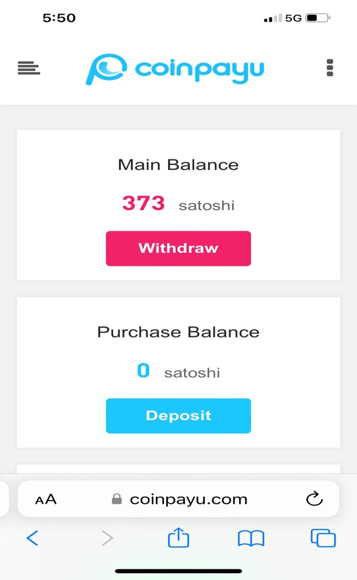
Task: Tap the 0 satoshi purchase balance amount
Action: pos(178,371)
